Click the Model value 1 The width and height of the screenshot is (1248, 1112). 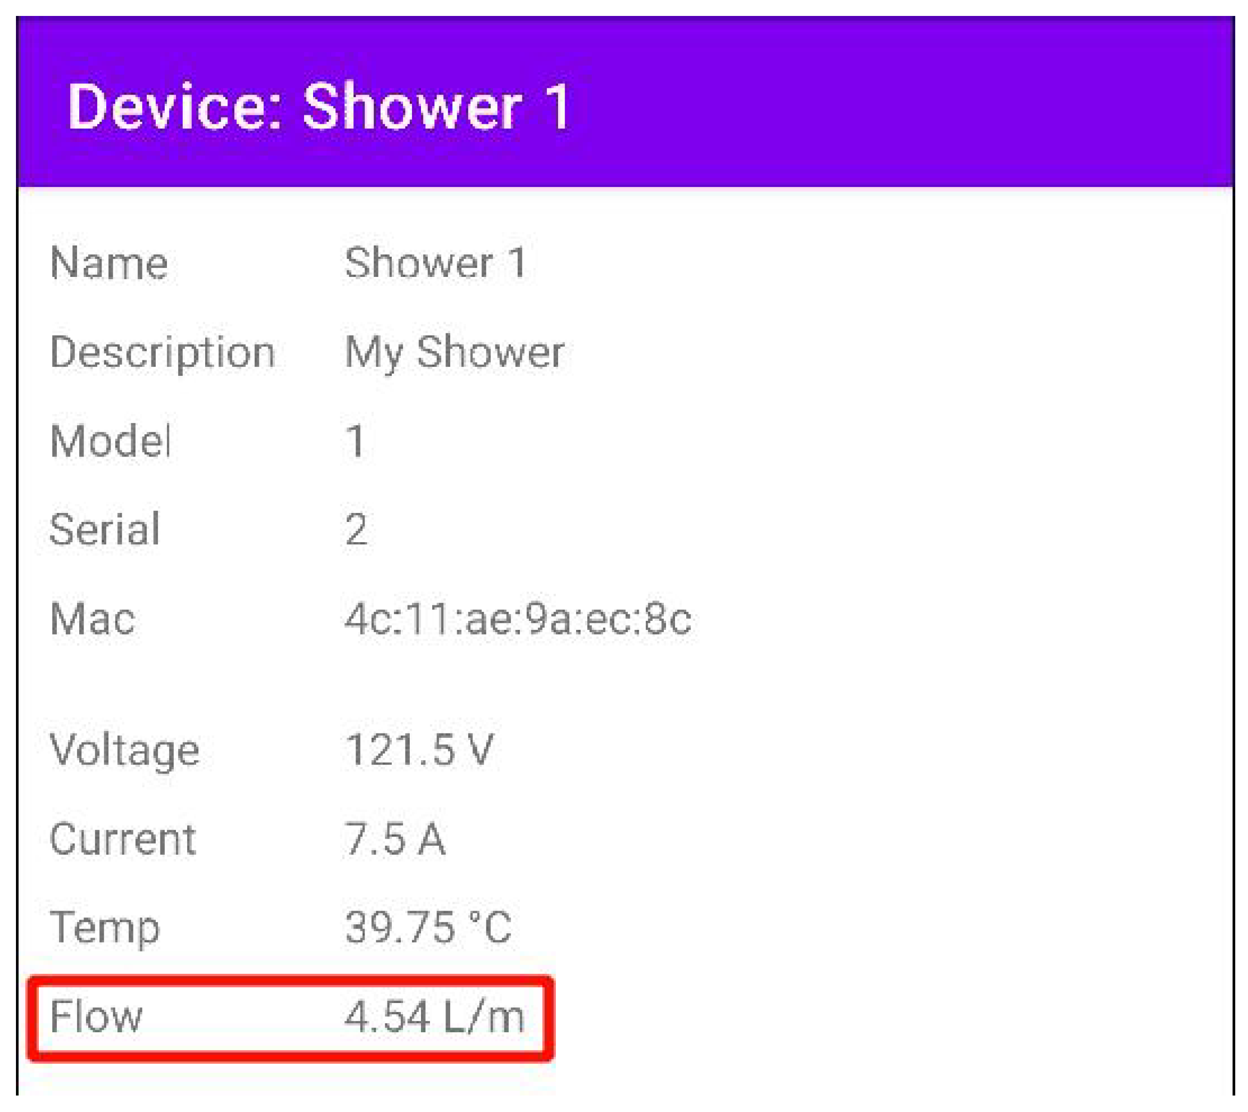tap(356, 441)
